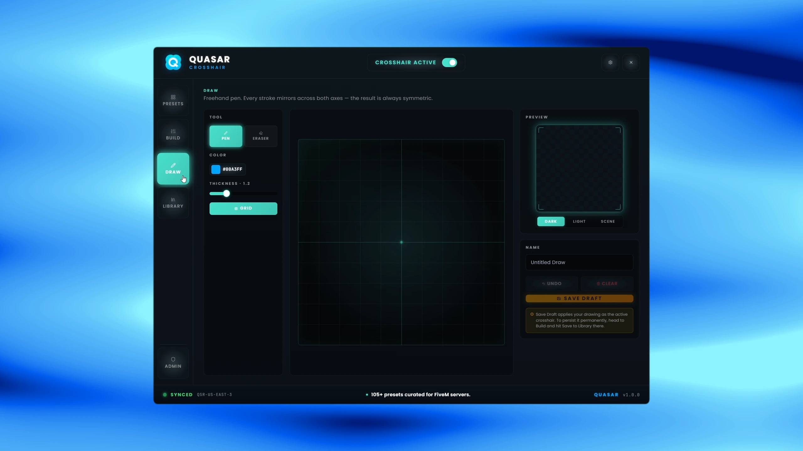Image resolution: width=803 pixels, height=451 pixels.
Task: Click the v1.0.0 version label
Action: pos(631,395)
